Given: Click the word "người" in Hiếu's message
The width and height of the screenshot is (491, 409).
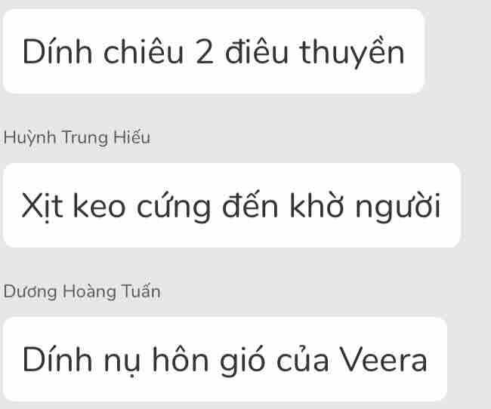Looking at the screenshot, I should (398, 207).
